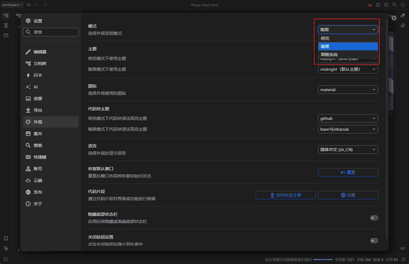The image size is (409, 264).
Task: Open the 语言 简体中文 dropdown
Action: [348, 150]
